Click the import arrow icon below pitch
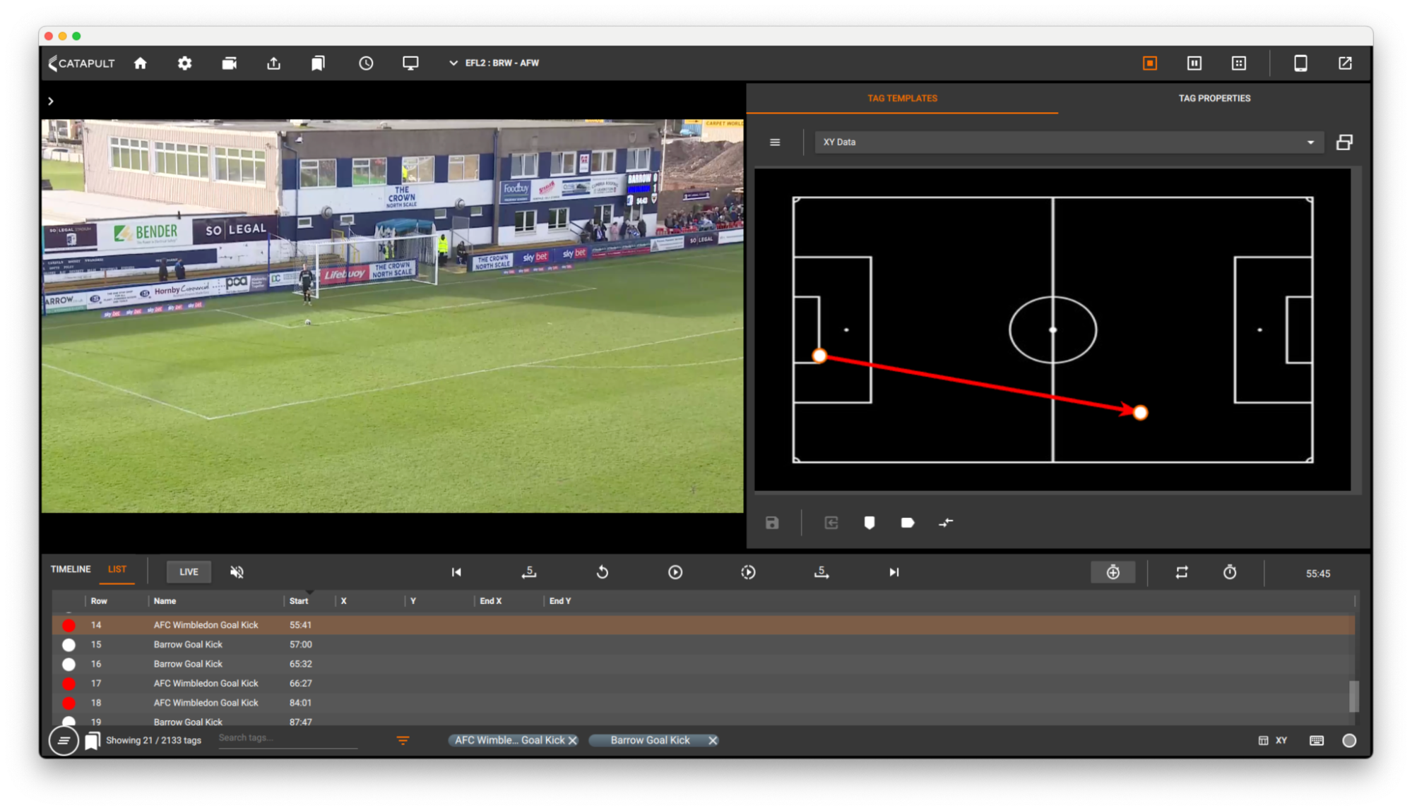The height and width of the screenshot is (810, 1412). pyautogui.click(x=831, y=523)
